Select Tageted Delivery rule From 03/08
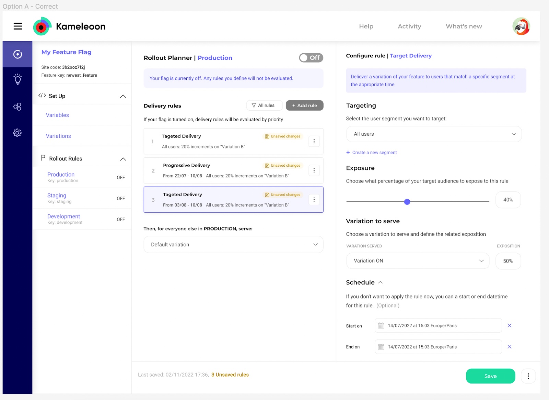549x400 pixels. 233,200
